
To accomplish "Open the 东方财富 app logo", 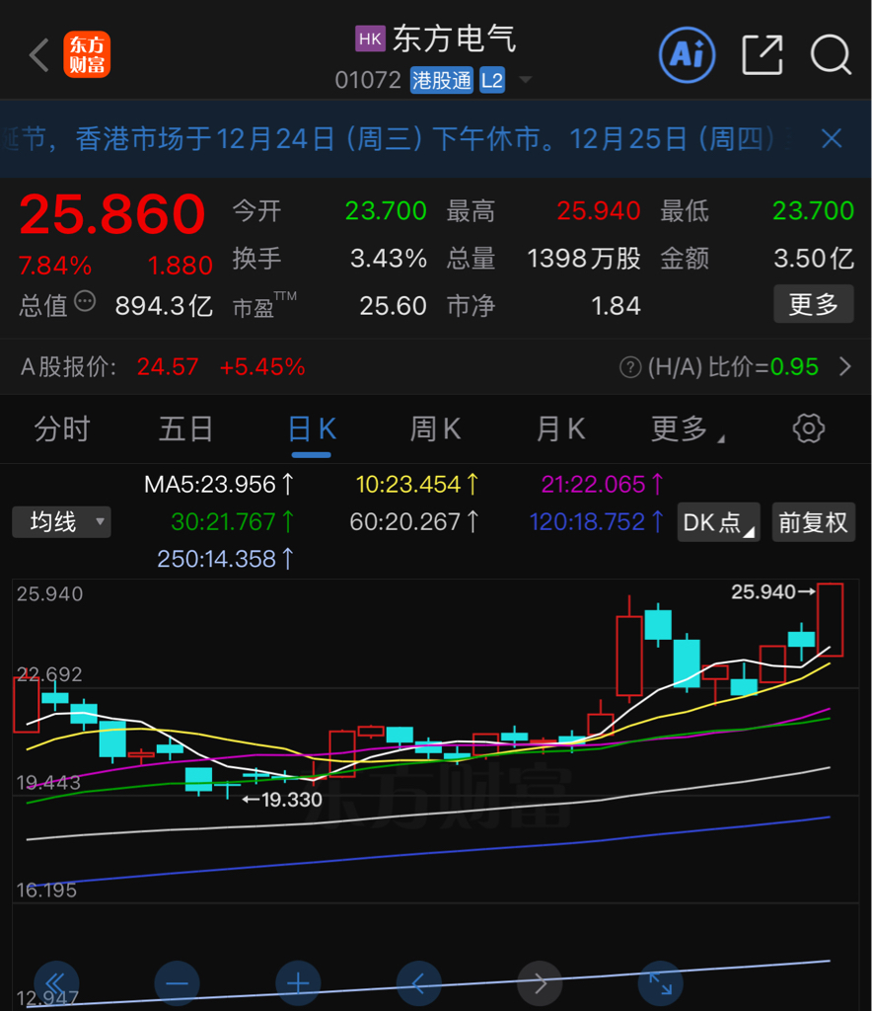I will pos(87,55).
